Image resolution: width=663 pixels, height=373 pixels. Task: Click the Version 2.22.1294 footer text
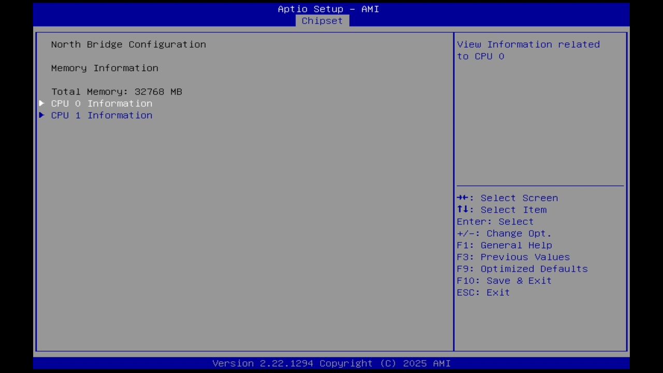coord(331,363)
